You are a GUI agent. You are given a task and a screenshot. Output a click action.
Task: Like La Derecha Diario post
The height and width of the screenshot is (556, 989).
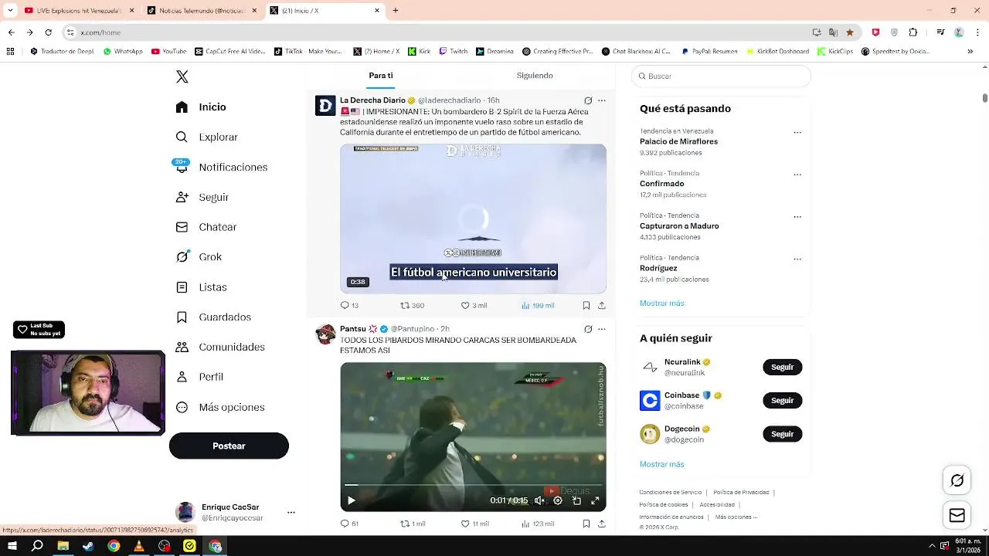coord(474,305)
